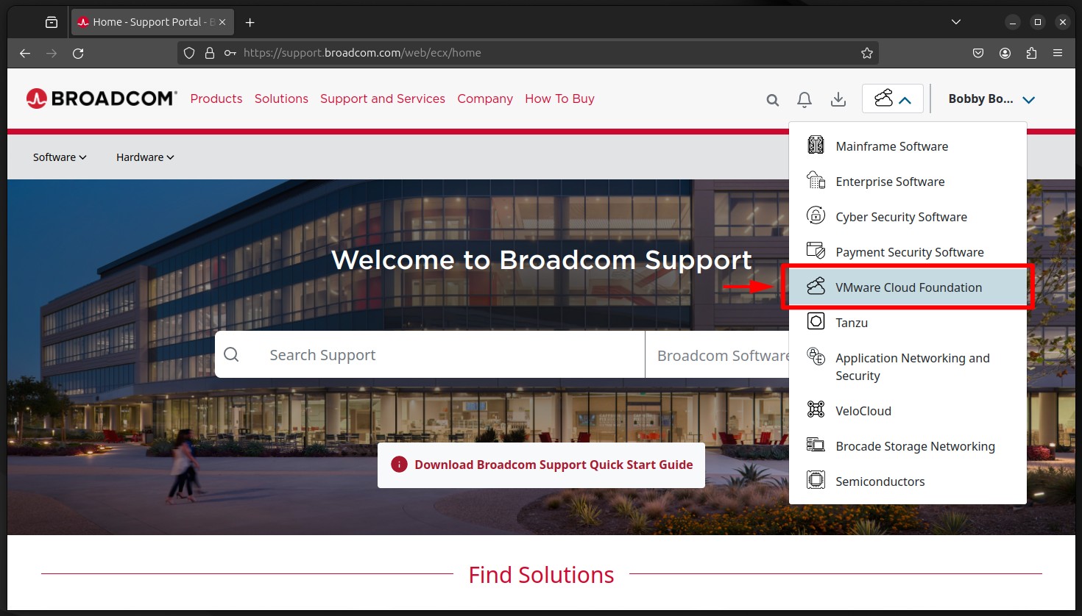This screenshot has height=616, width=1082.
Task: Expand the Hardware dropdown
Action: [145, 157]
